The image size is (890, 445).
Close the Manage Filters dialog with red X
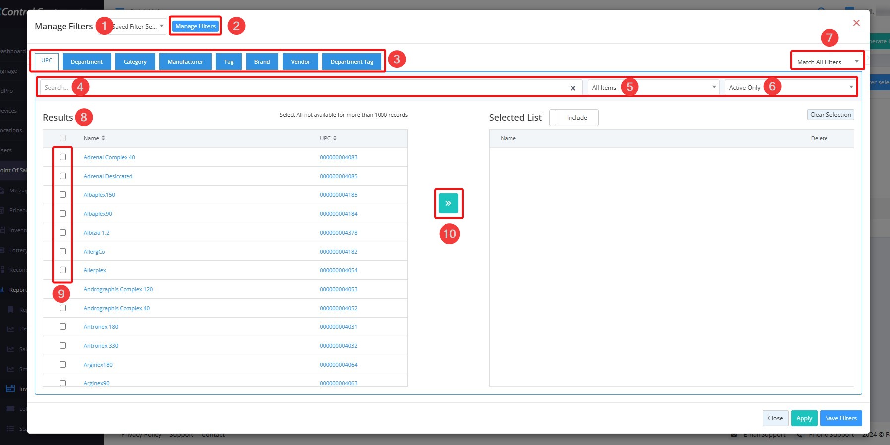(x=856, y=23)
